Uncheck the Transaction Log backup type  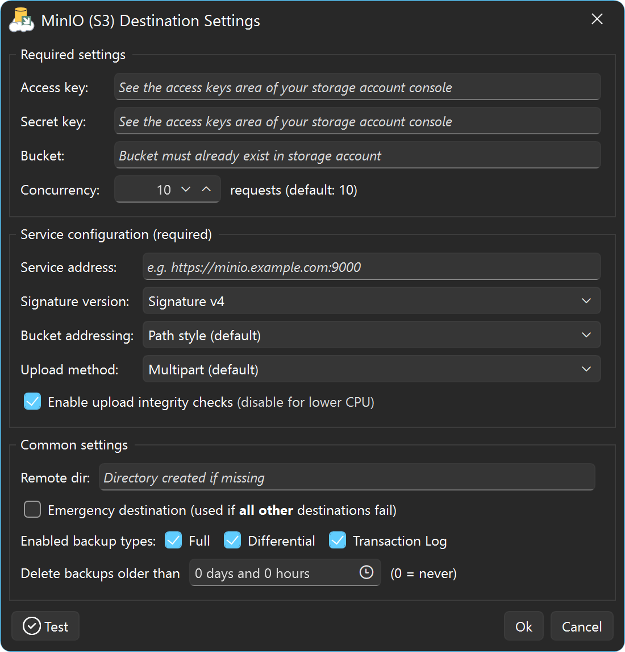(337, 540)
